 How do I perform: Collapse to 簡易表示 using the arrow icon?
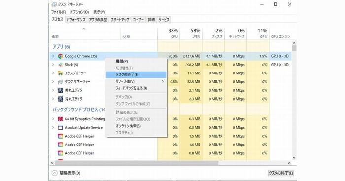pyautogui.click(x=54, y=173)
